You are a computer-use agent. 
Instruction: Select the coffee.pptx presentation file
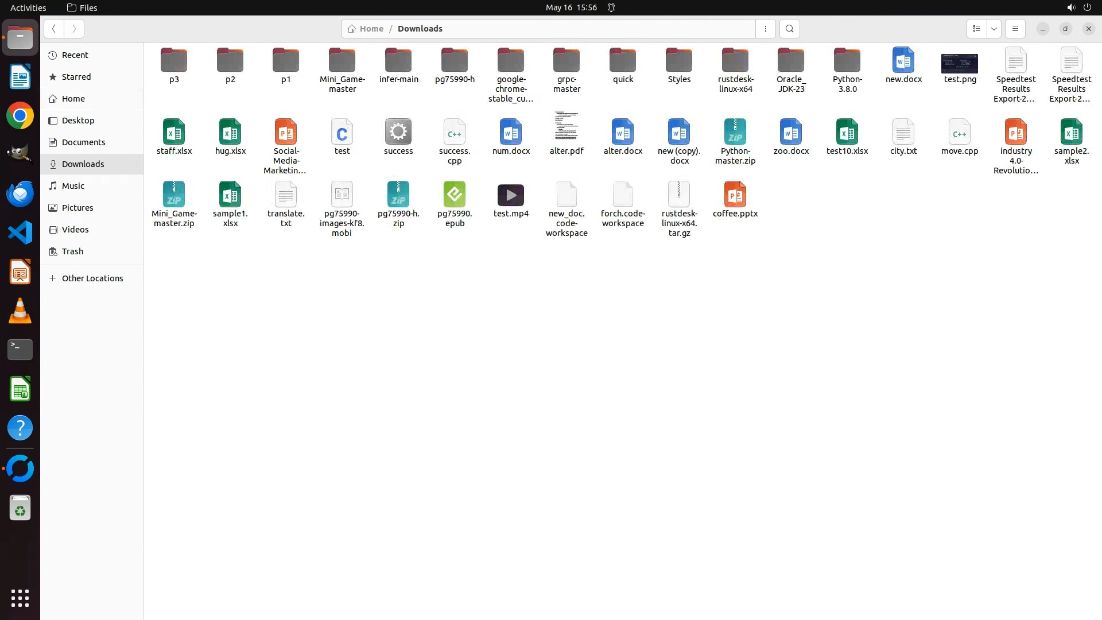pyautogui.click(x=735, y=195)
